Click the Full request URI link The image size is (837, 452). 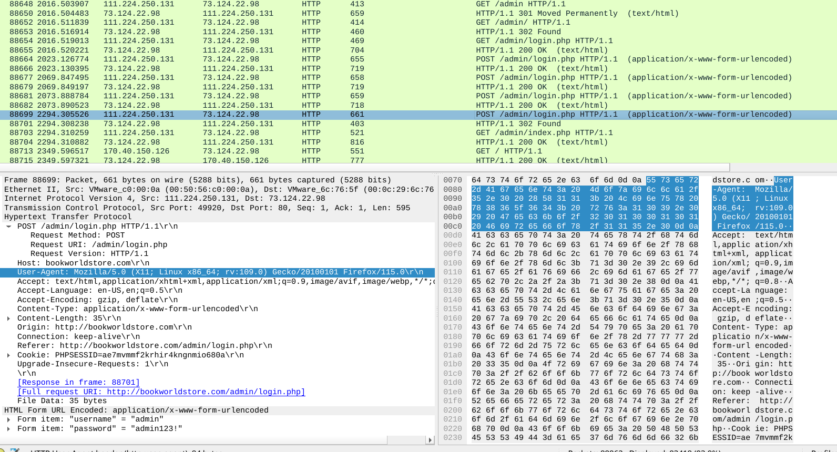161,392
